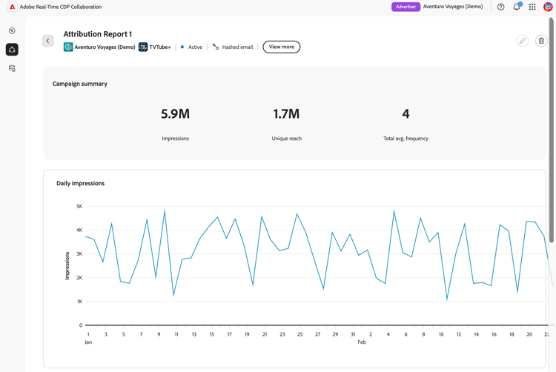Open the first sidebar icon above the highlighted one

[12, 31]
